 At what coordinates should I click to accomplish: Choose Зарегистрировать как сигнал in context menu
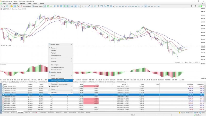click(x=59, y=81)
